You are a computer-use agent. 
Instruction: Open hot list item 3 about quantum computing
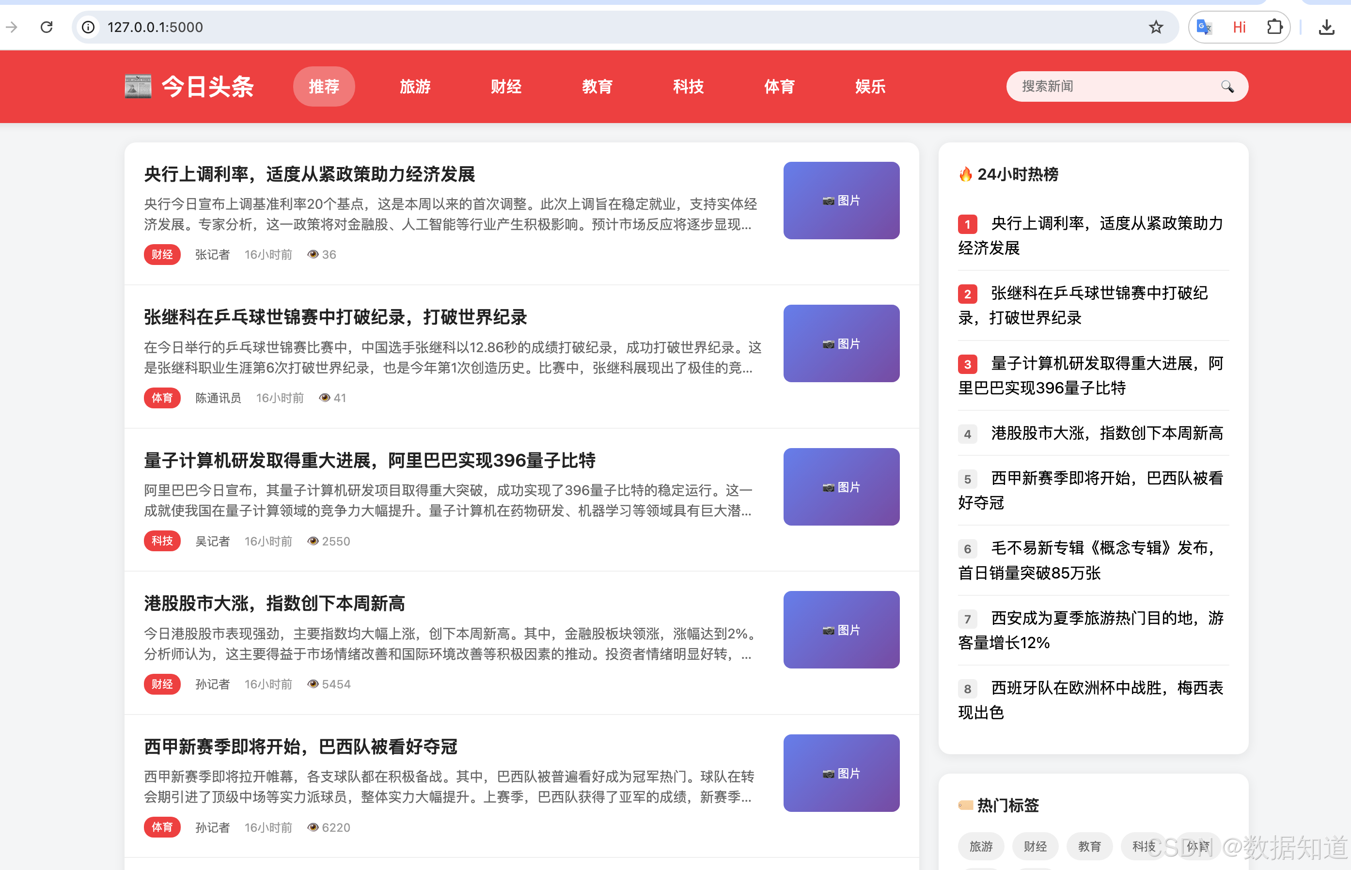[x=1090, y=376]
